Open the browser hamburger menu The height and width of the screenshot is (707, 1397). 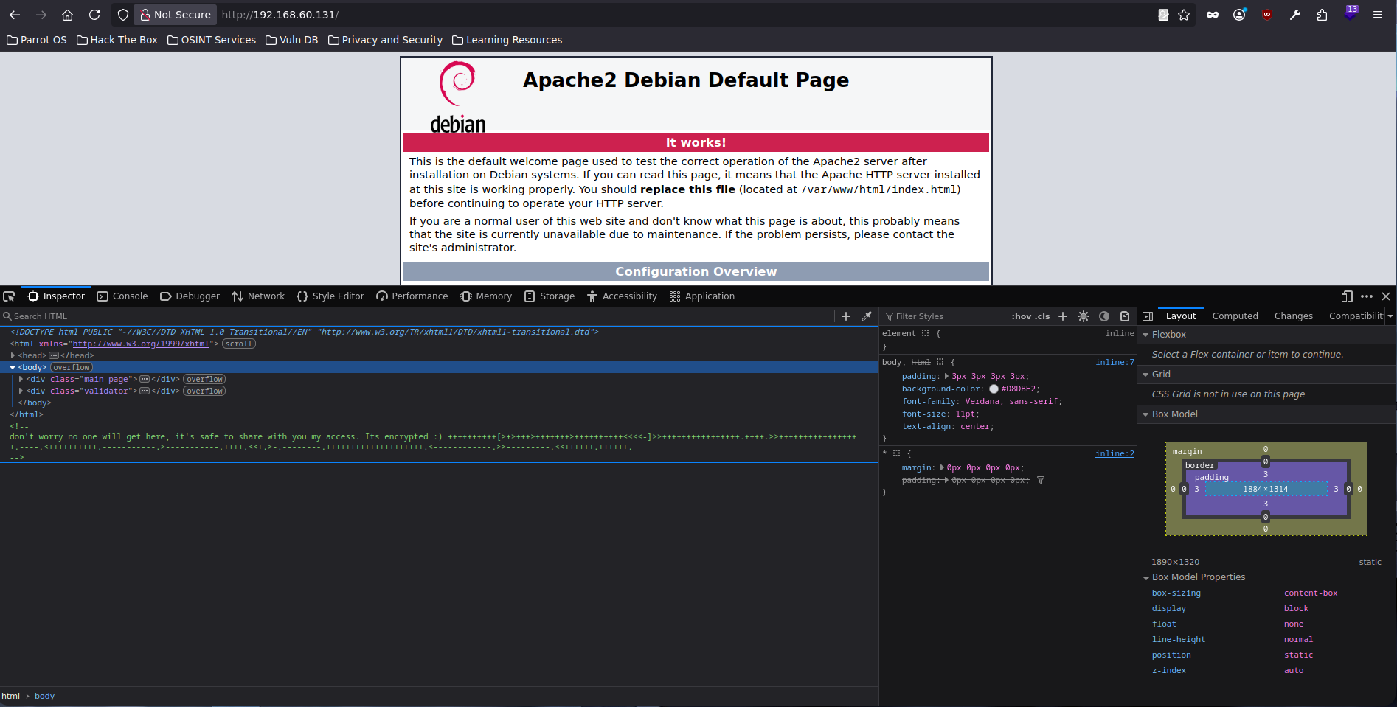tap(1377, 15)
